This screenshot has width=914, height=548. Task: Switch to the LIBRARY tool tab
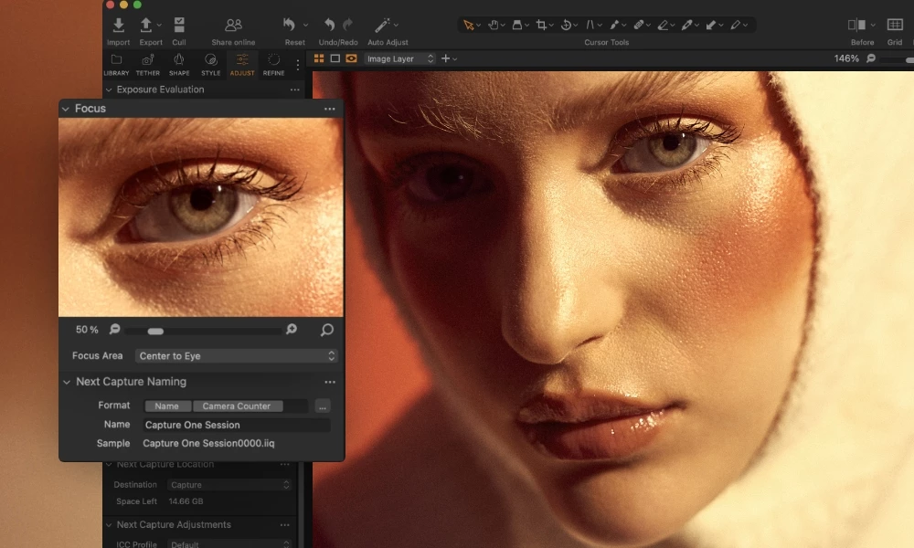116,63
